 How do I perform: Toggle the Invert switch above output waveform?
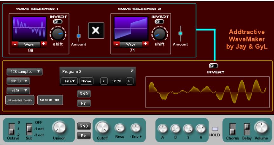coord(213,66)
